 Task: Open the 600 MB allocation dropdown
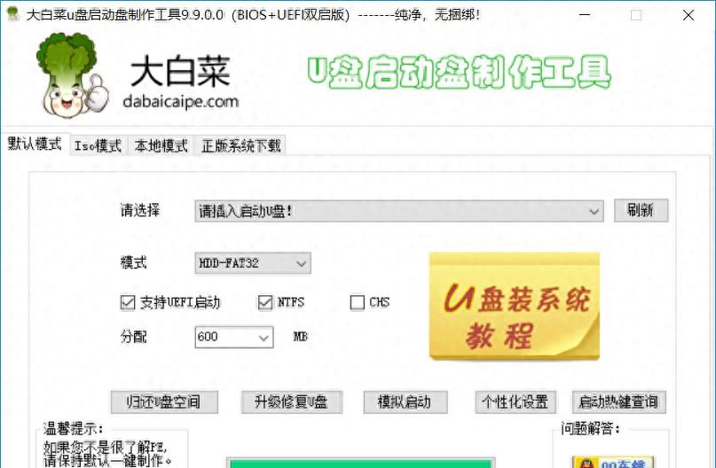(264, 338)
